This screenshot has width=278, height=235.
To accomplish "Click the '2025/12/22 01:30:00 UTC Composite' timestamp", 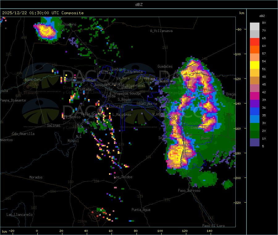I will pyautogui.click(x=43, y=13).
